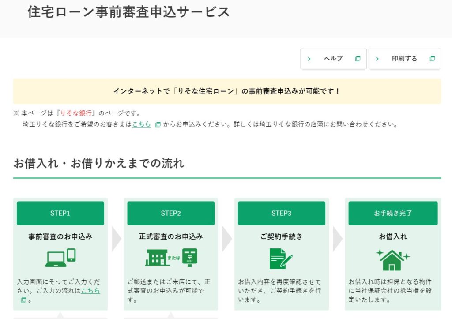Click the external link icon beside ヘルプ
The image size is (452, 319).
click(x=358, y=58)
